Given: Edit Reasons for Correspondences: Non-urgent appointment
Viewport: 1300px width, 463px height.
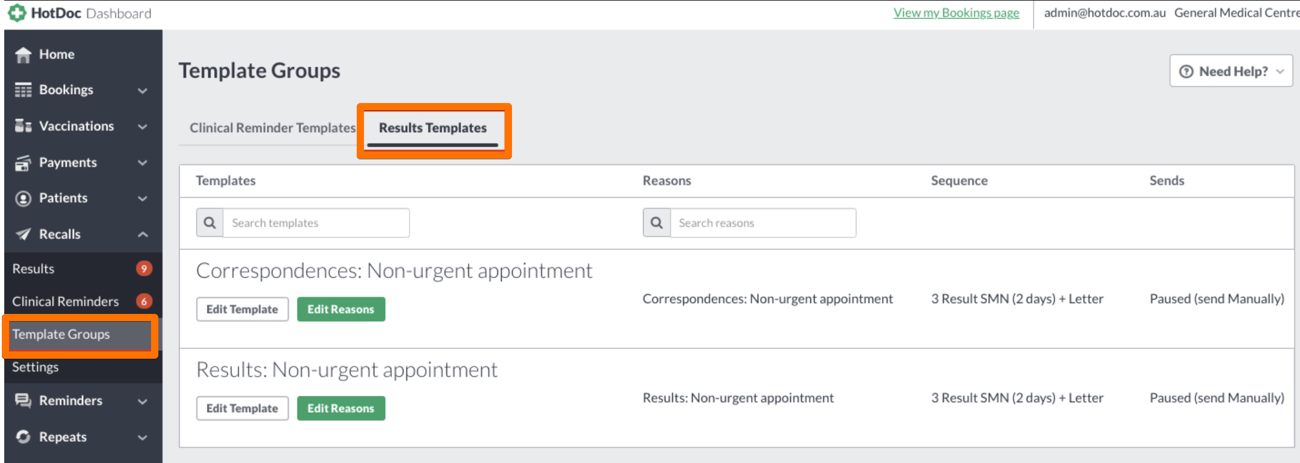Looking at the screenshot, I should [341, 309].
